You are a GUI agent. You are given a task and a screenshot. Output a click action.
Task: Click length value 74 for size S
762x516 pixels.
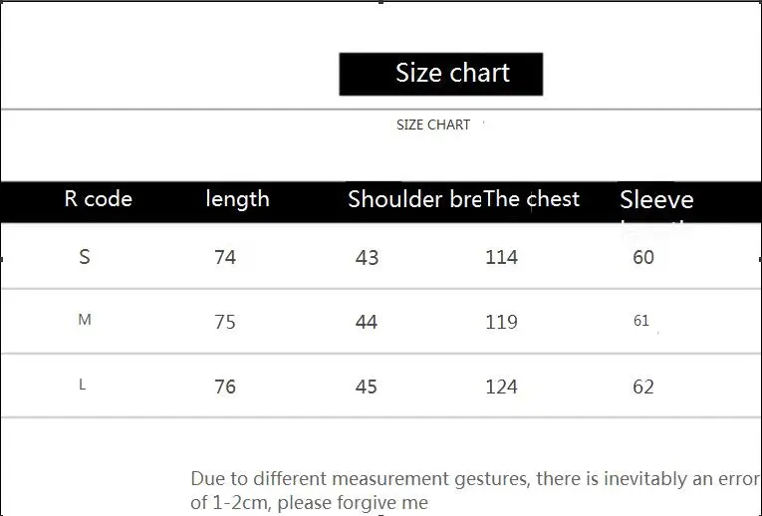(225, 257)
